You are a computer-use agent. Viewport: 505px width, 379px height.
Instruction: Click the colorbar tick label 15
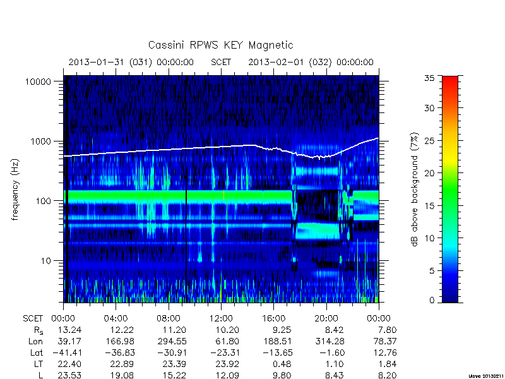[x=430, y=206]
